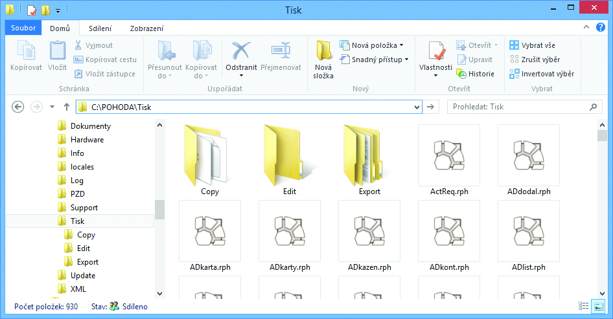Image resolution: width=613 pixels, height=319 pixels.
Task: Go back with the left arrow button
Action: coord(17,107)
